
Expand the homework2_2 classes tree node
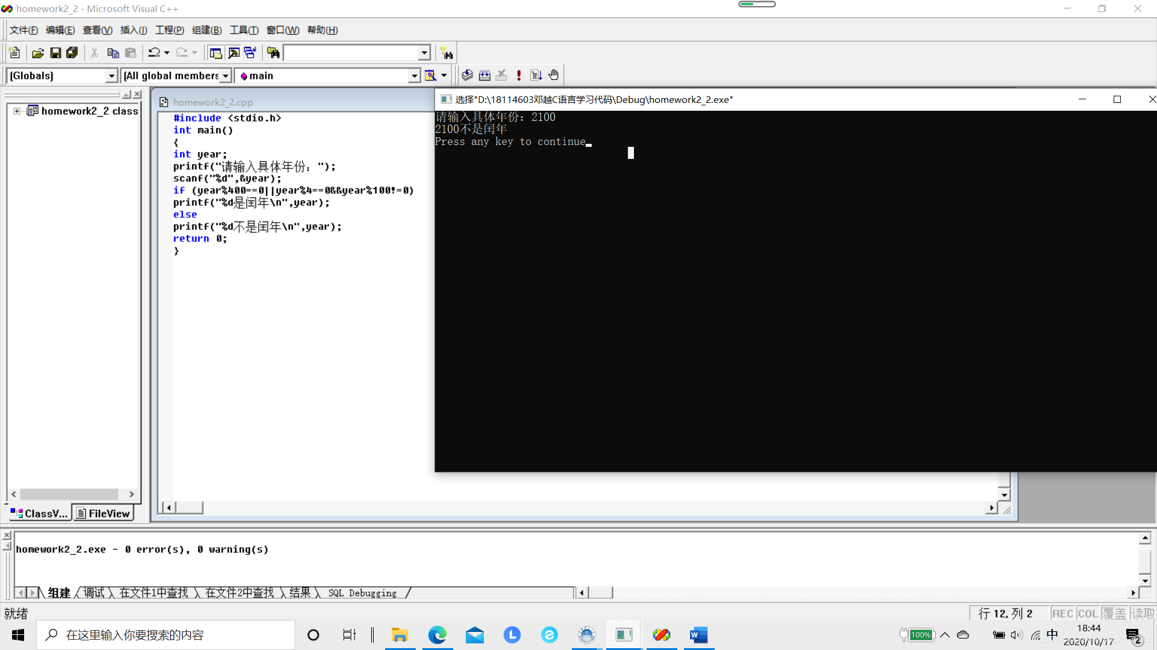17,111
